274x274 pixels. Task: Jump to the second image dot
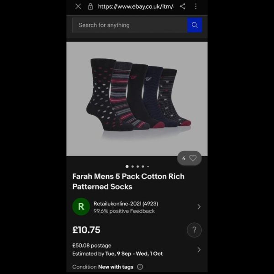[132, 167]
